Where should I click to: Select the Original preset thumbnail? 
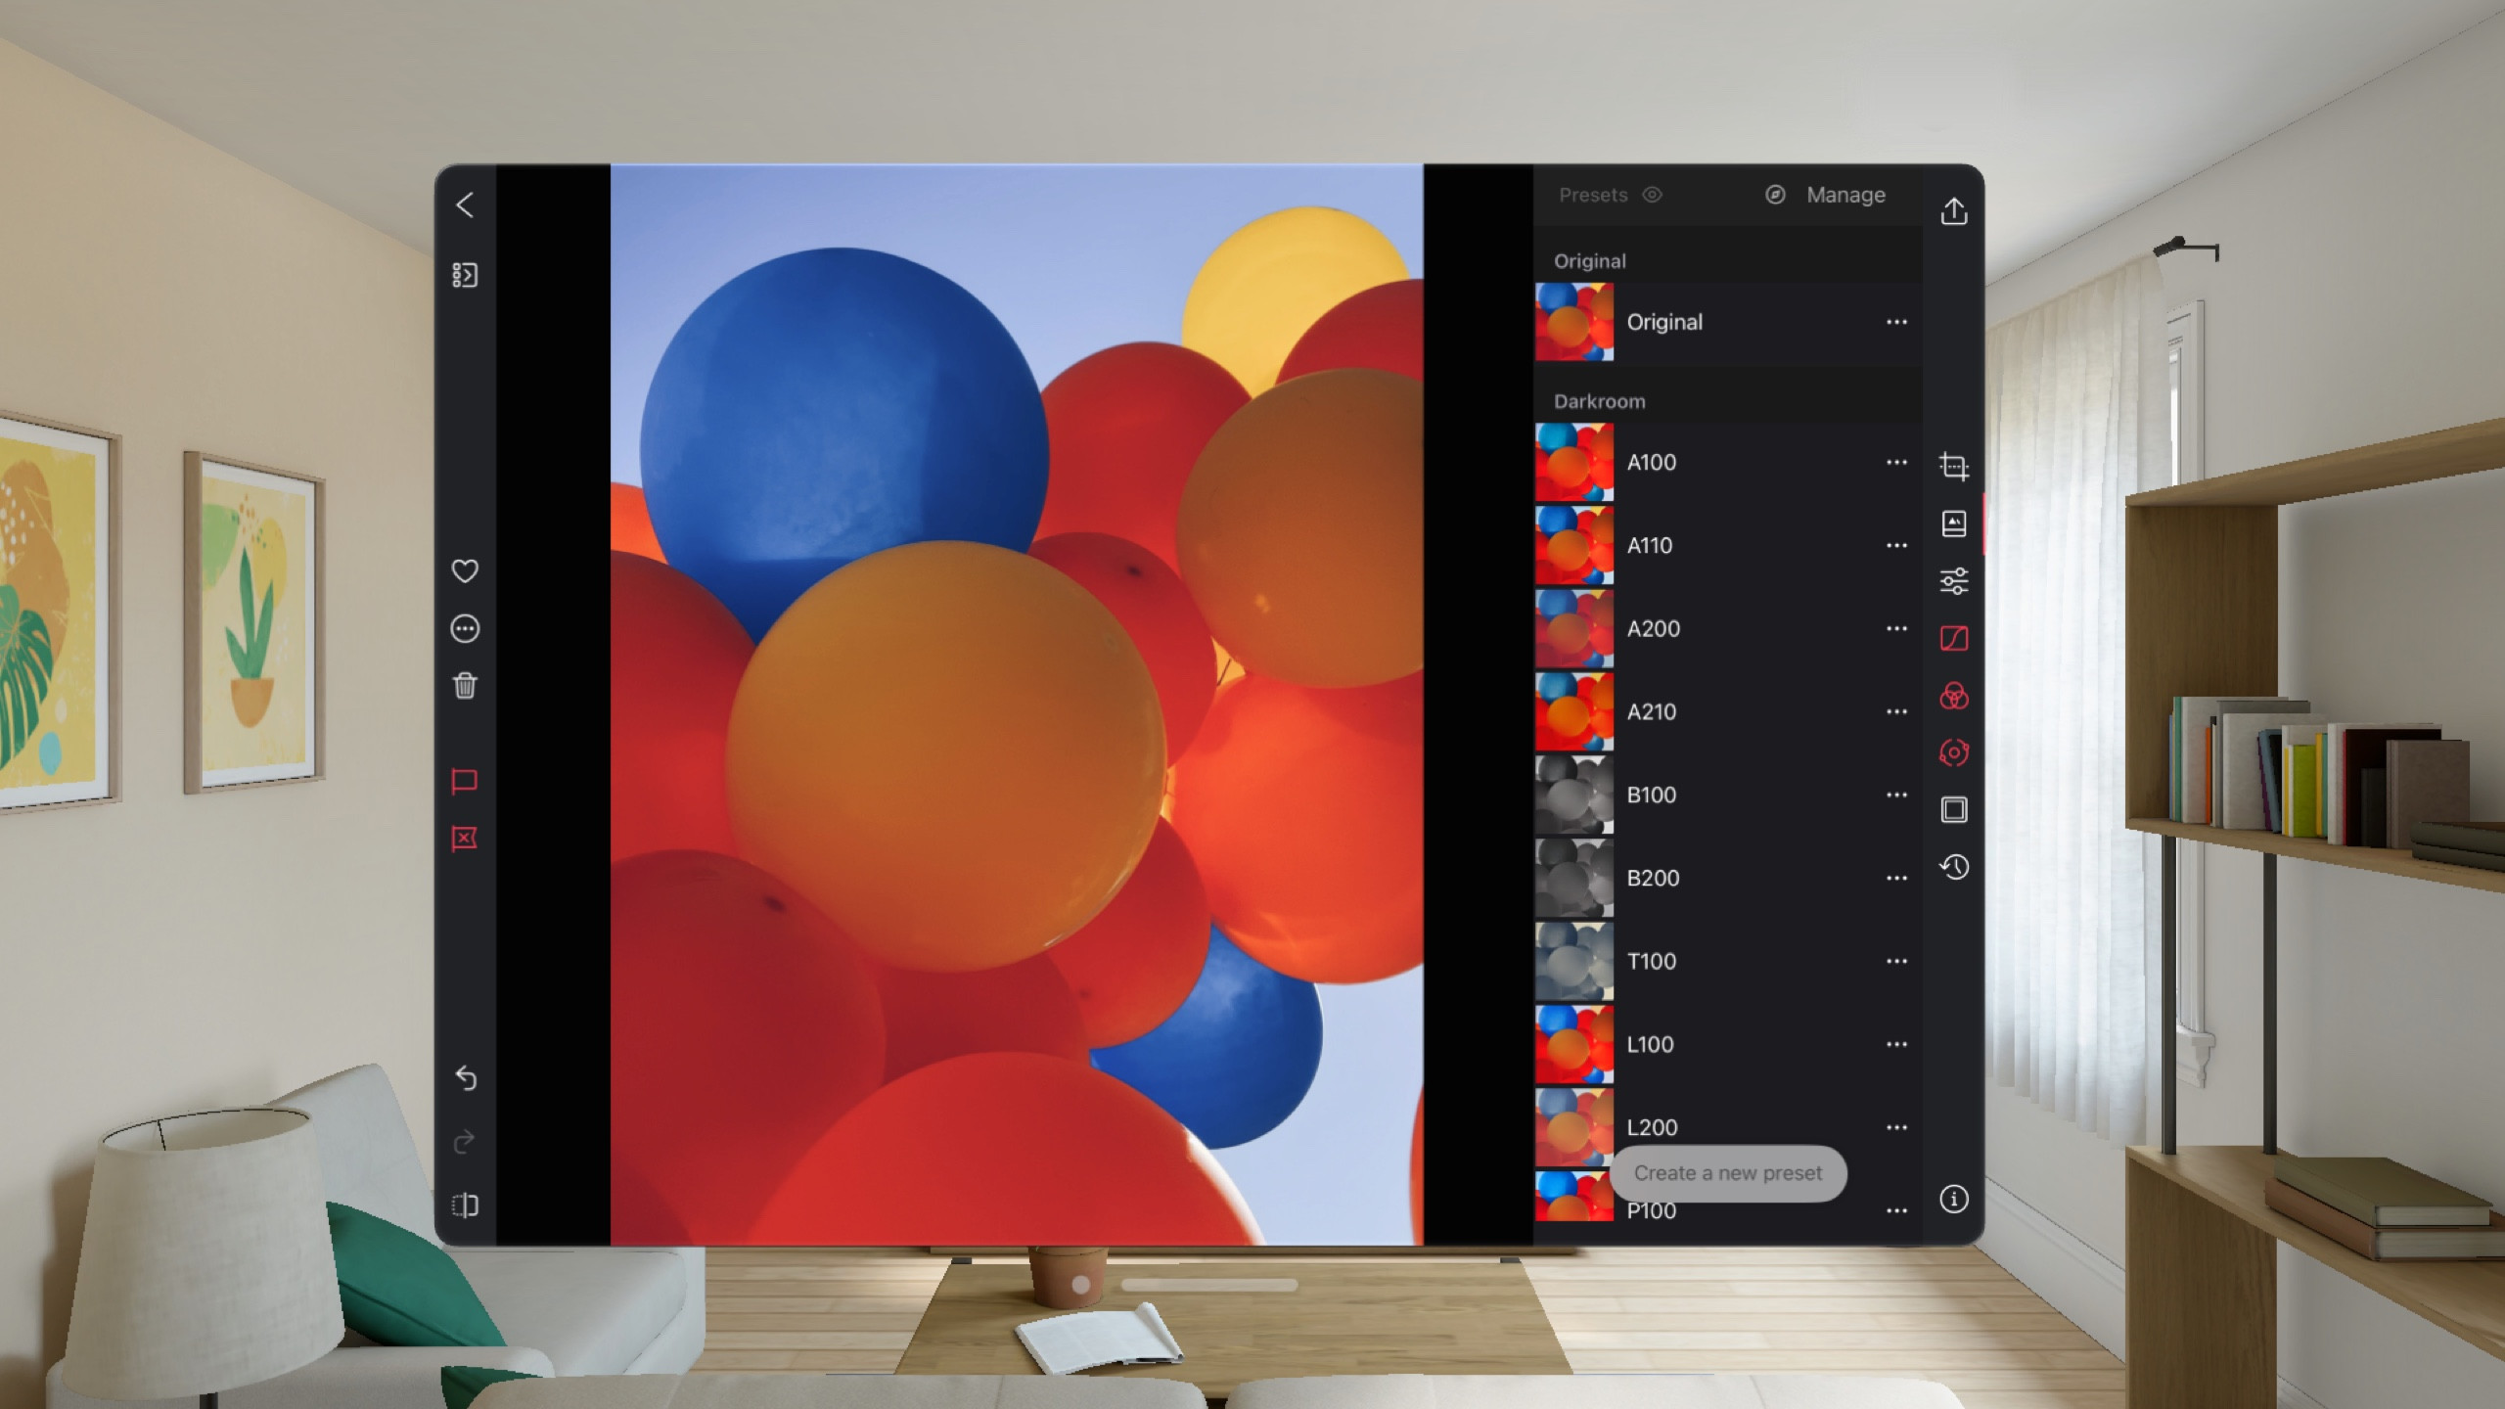1571,322
